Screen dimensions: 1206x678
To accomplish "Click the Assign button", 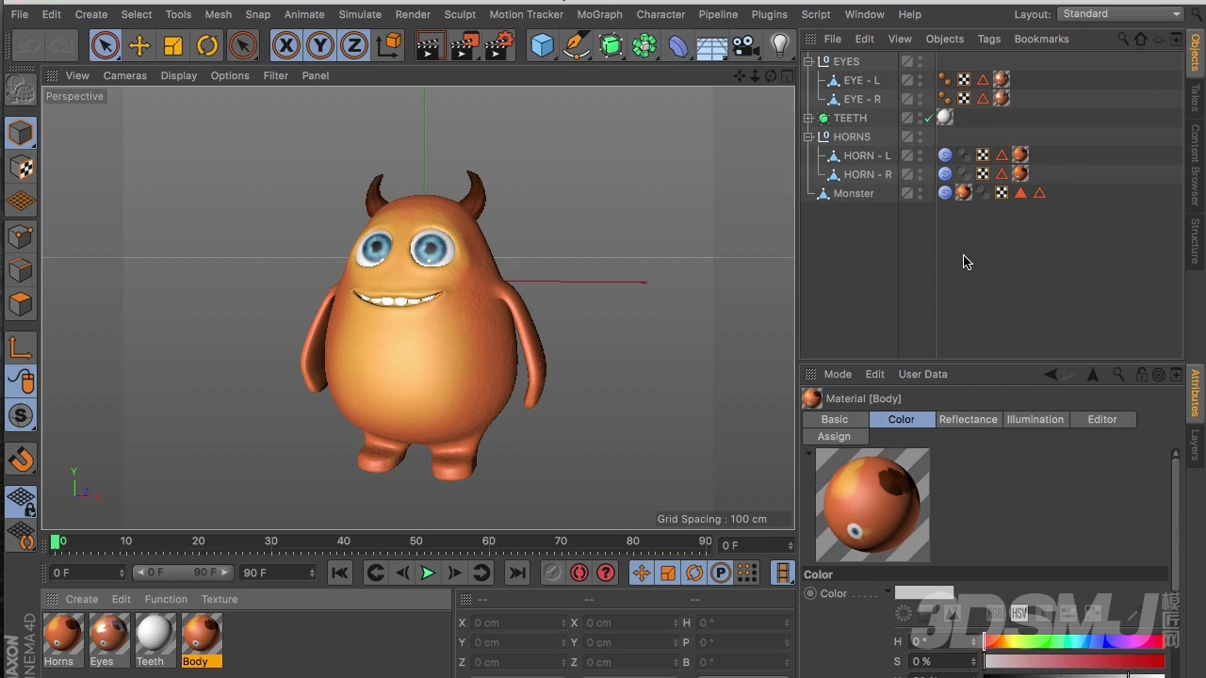I will tap(834, 436).
